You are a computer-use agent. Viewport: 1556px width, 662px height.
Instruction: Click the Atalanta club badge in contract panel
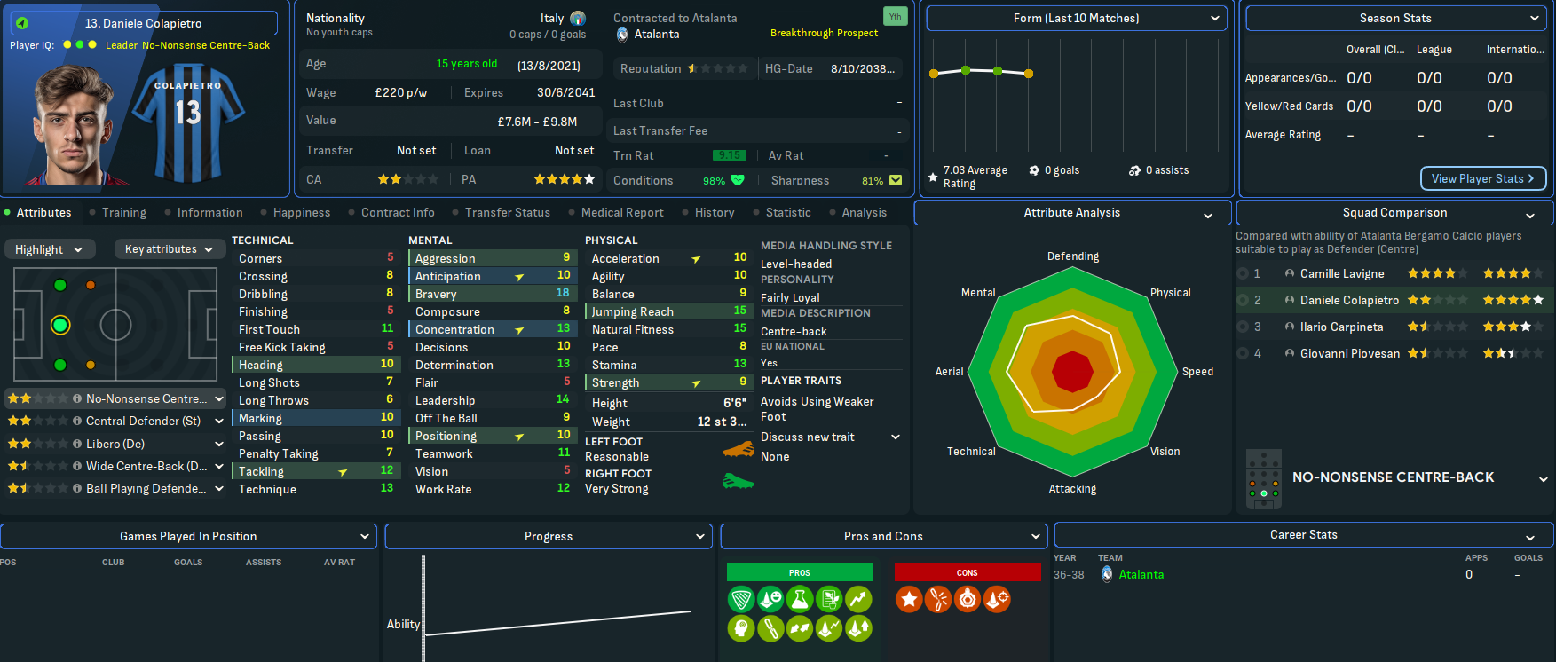click(623, 35)
